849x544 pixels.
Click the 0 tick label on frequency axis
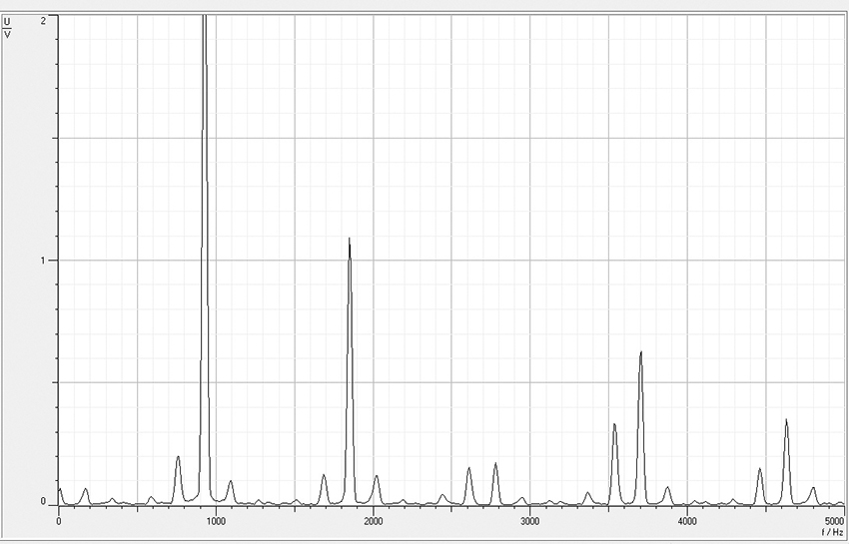pos(60,521)
